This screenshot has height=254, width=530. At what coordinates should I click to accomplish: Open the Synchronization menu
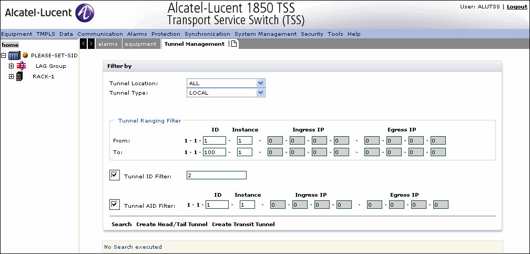click(x=207, y=34)
